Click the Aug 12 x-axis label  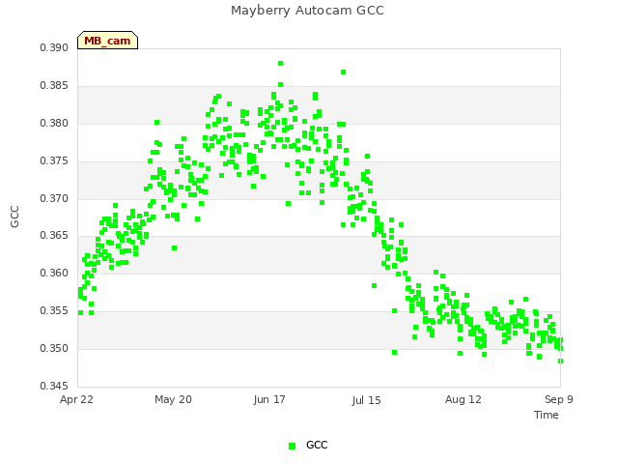point(463,399)
